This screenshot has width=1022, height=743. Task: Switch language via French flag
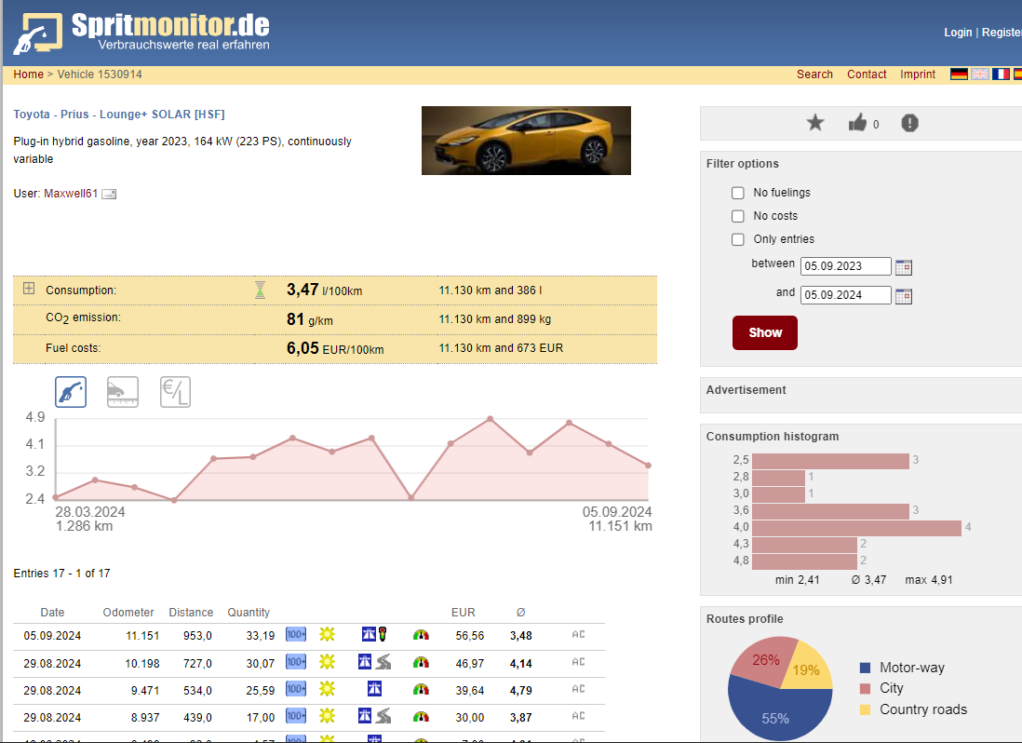[x=1001, y=74]
